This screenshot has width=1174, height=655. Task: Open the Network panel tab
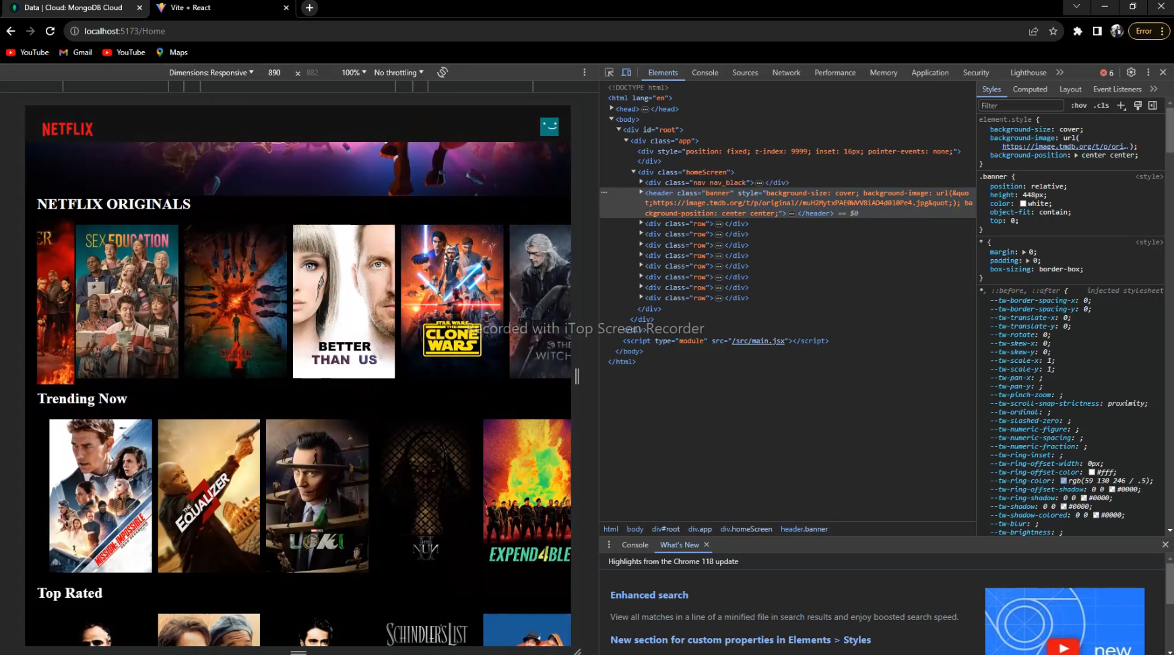coord(786,72)
